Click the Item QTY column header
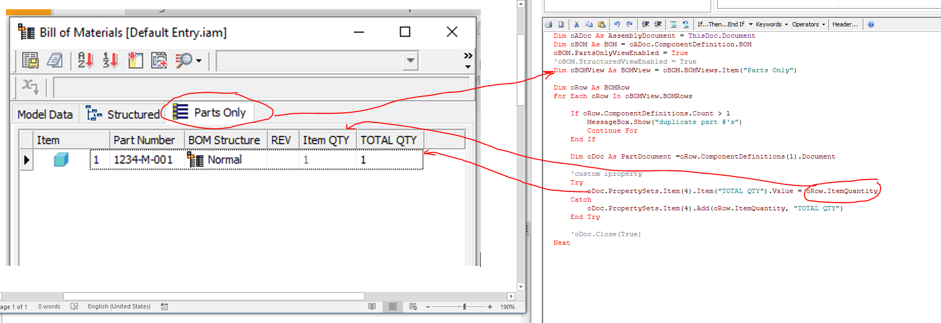Viewport: 941px width, 323px height. pos(328,140)
